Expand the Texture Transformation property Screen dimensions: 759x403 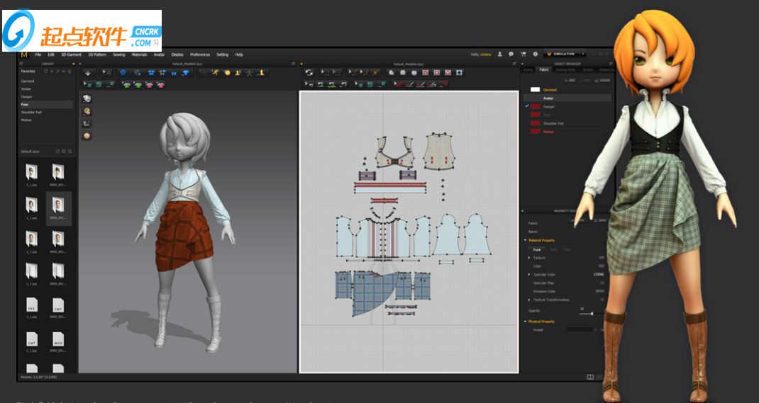pyautogui.click(x=528, y=300)
